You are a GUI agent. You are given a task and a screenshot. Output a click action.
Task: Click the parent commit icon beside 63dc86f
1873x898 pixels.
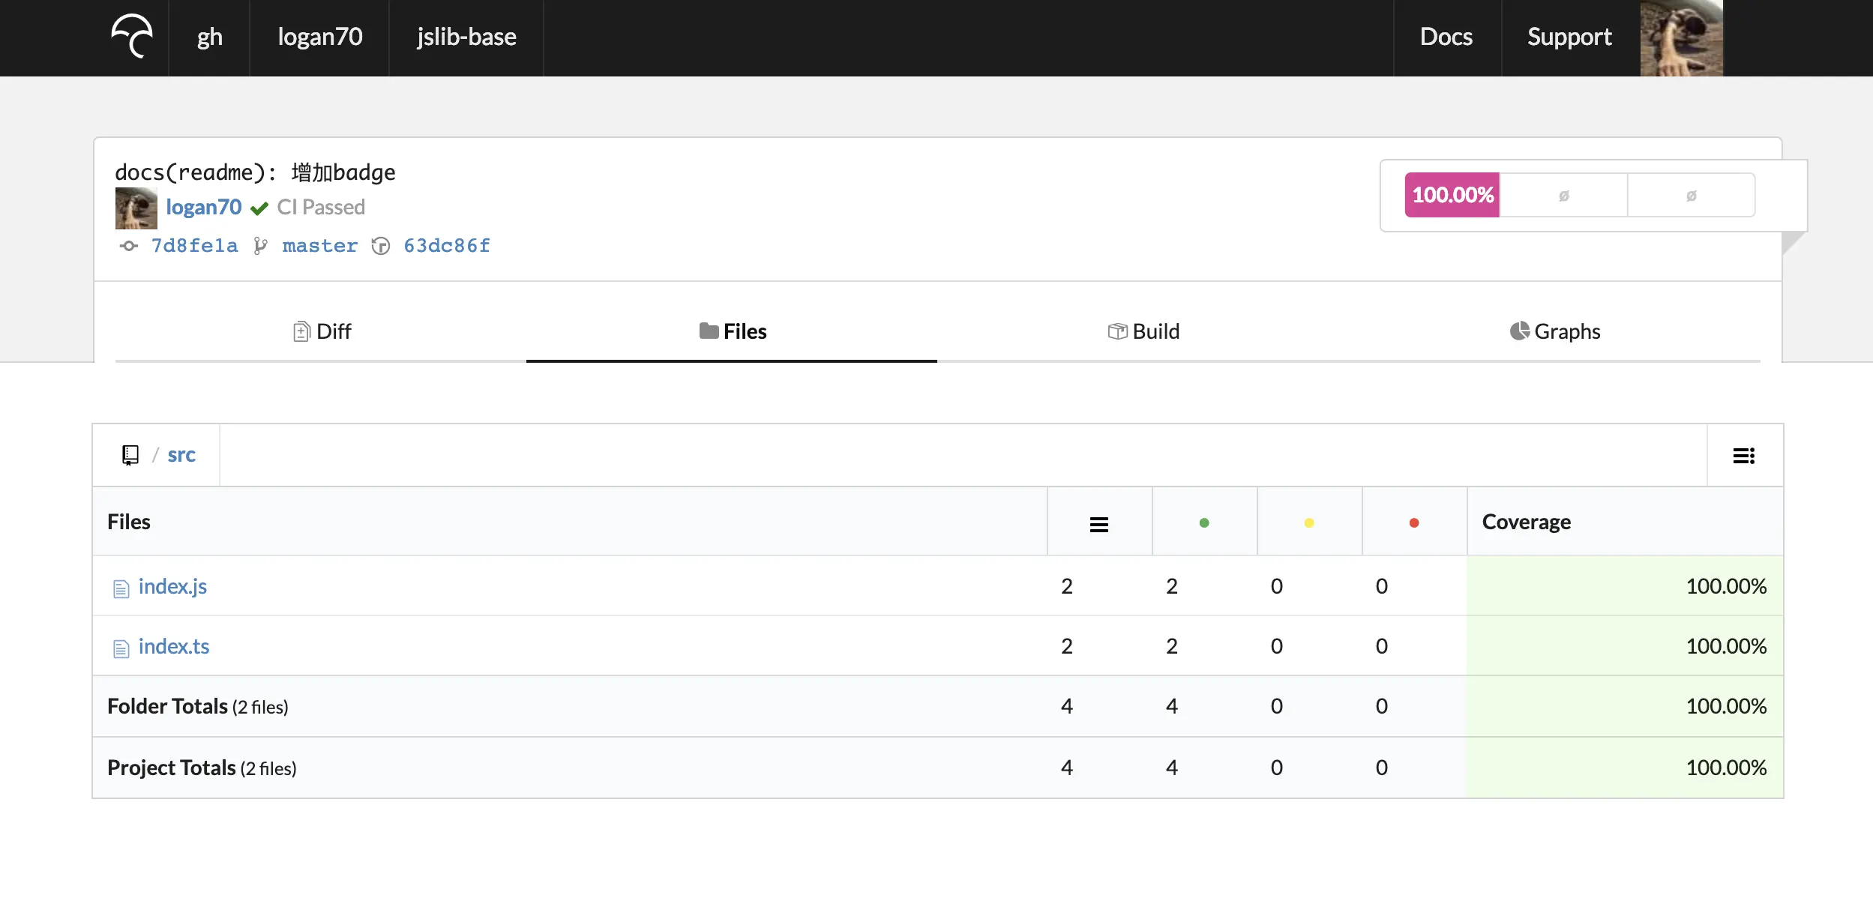[381, 246]
